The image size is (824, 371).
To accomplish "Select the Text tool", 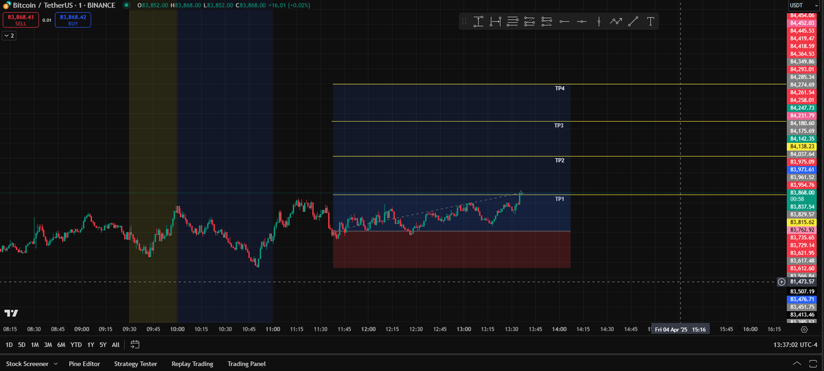I will pos(650,22).
